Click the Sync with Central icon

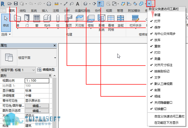(x=22, y=4)
